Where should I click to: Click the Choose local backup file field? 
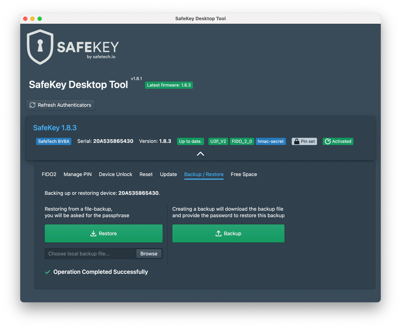tap(91, 254)
